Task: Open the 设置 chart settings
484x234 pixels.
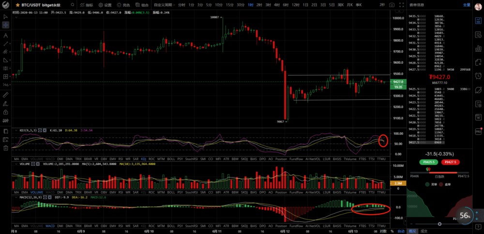Action: [x=105, y=5]
